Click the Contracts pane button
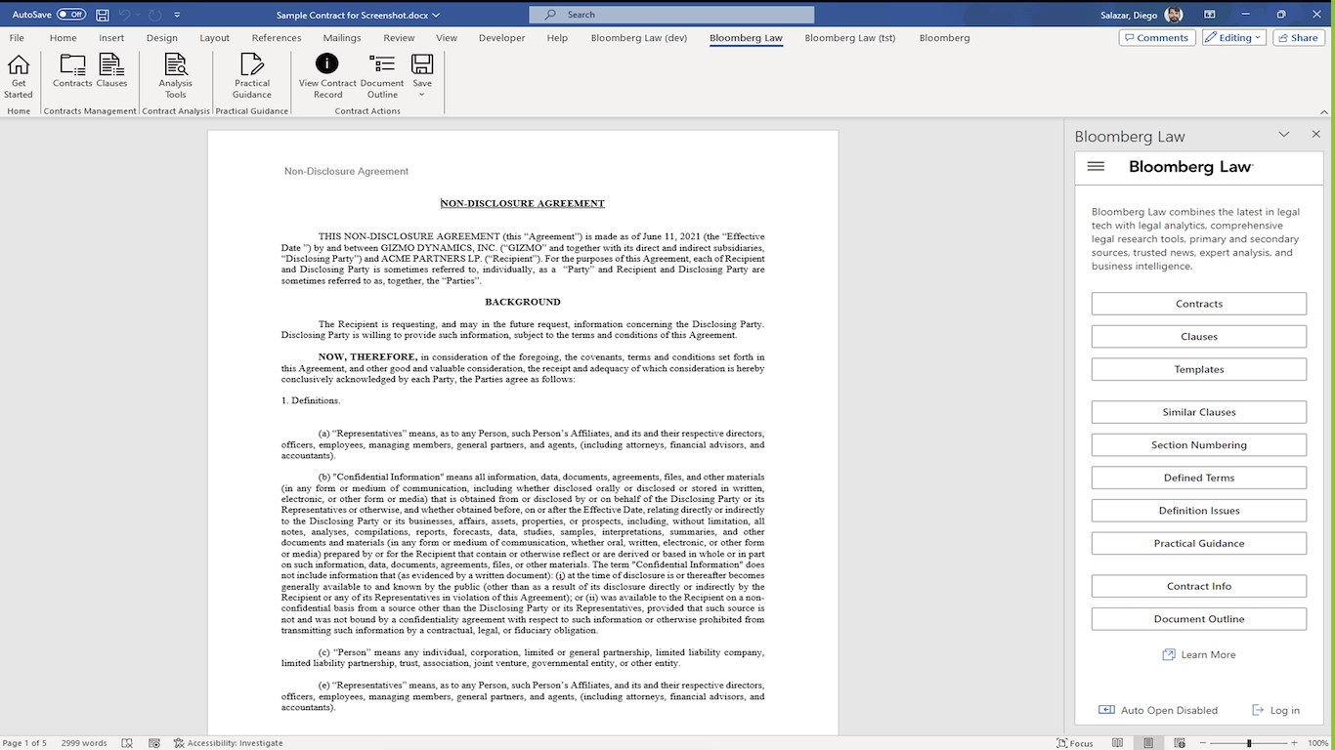1335x750 pixels. (x=1198, y=304)
